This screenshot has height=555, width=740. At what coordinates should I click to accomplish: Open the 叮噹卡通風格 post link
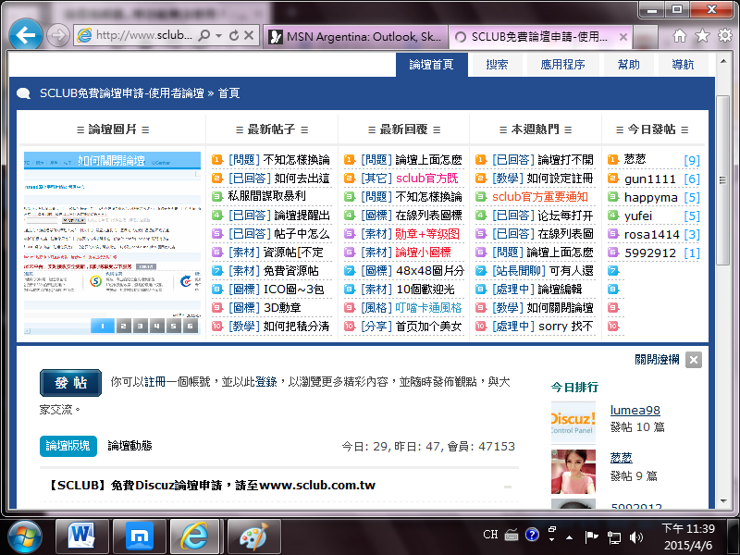pyautogui.click(x=428, y=308)
